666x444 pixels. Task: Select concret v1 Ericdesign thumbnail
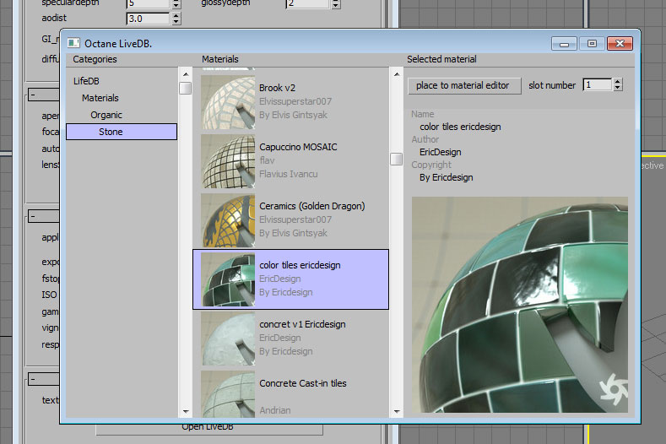(228, 338)
